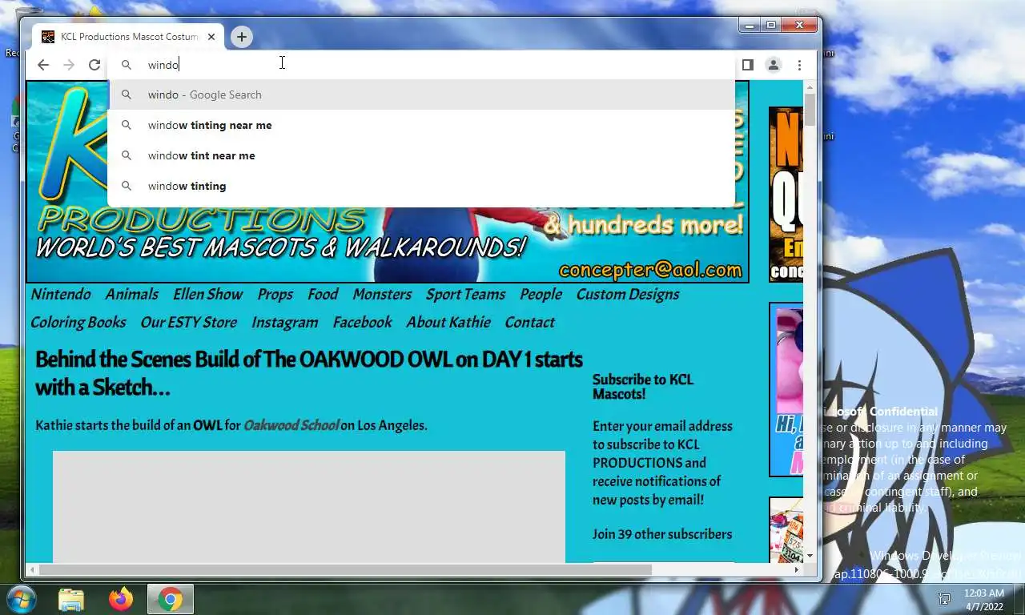
Task: Choose 'window tinting near me' suggestion
Action: click(421, 125)
